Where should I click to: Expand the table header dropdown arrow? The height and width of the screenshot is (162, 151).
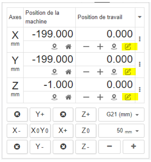(x=140, y=17)
